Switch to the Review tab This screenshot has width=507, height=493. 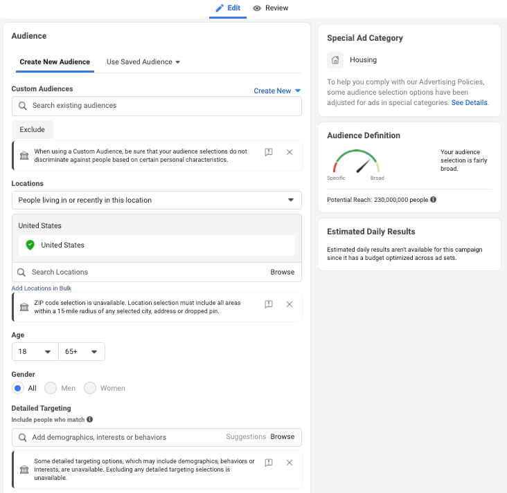pos(271,8)
